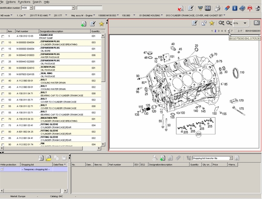Viewport: 262px width, 199px height.
Task: Click the detach window icon in illustration toolbar
Action: click(x=204, y=23)
